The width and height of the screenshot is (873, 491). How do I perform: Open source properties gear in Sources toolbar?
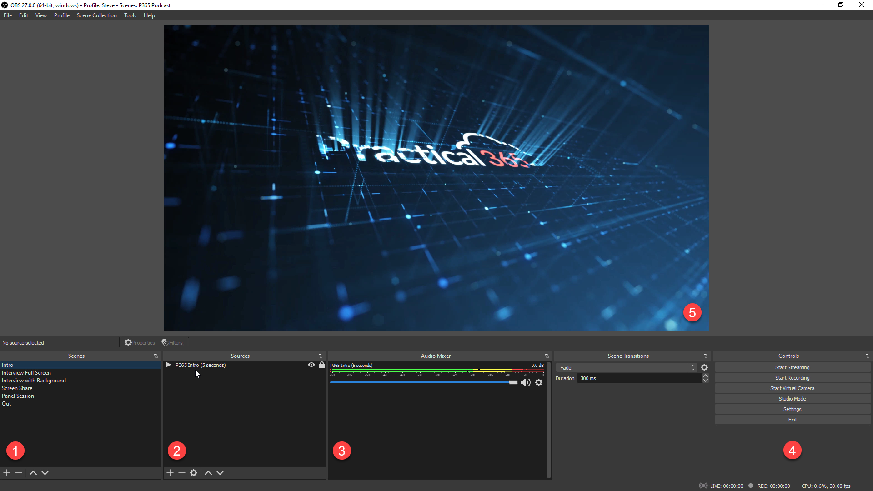tap(194, 473)
